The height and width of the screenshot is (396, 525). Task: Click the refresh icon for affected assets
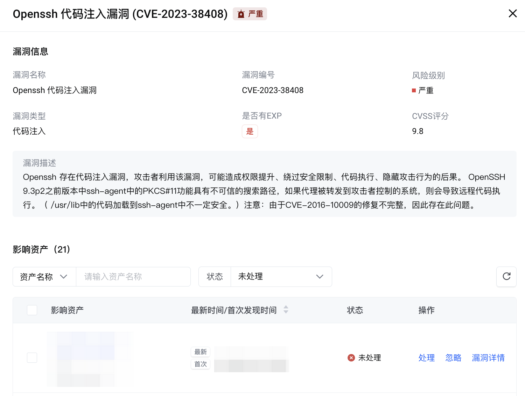506,276
